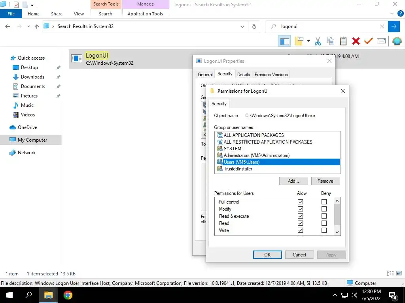Check Deny for Read & execute
This screenshot has width=405, height=303.
[x=324, y=216]
